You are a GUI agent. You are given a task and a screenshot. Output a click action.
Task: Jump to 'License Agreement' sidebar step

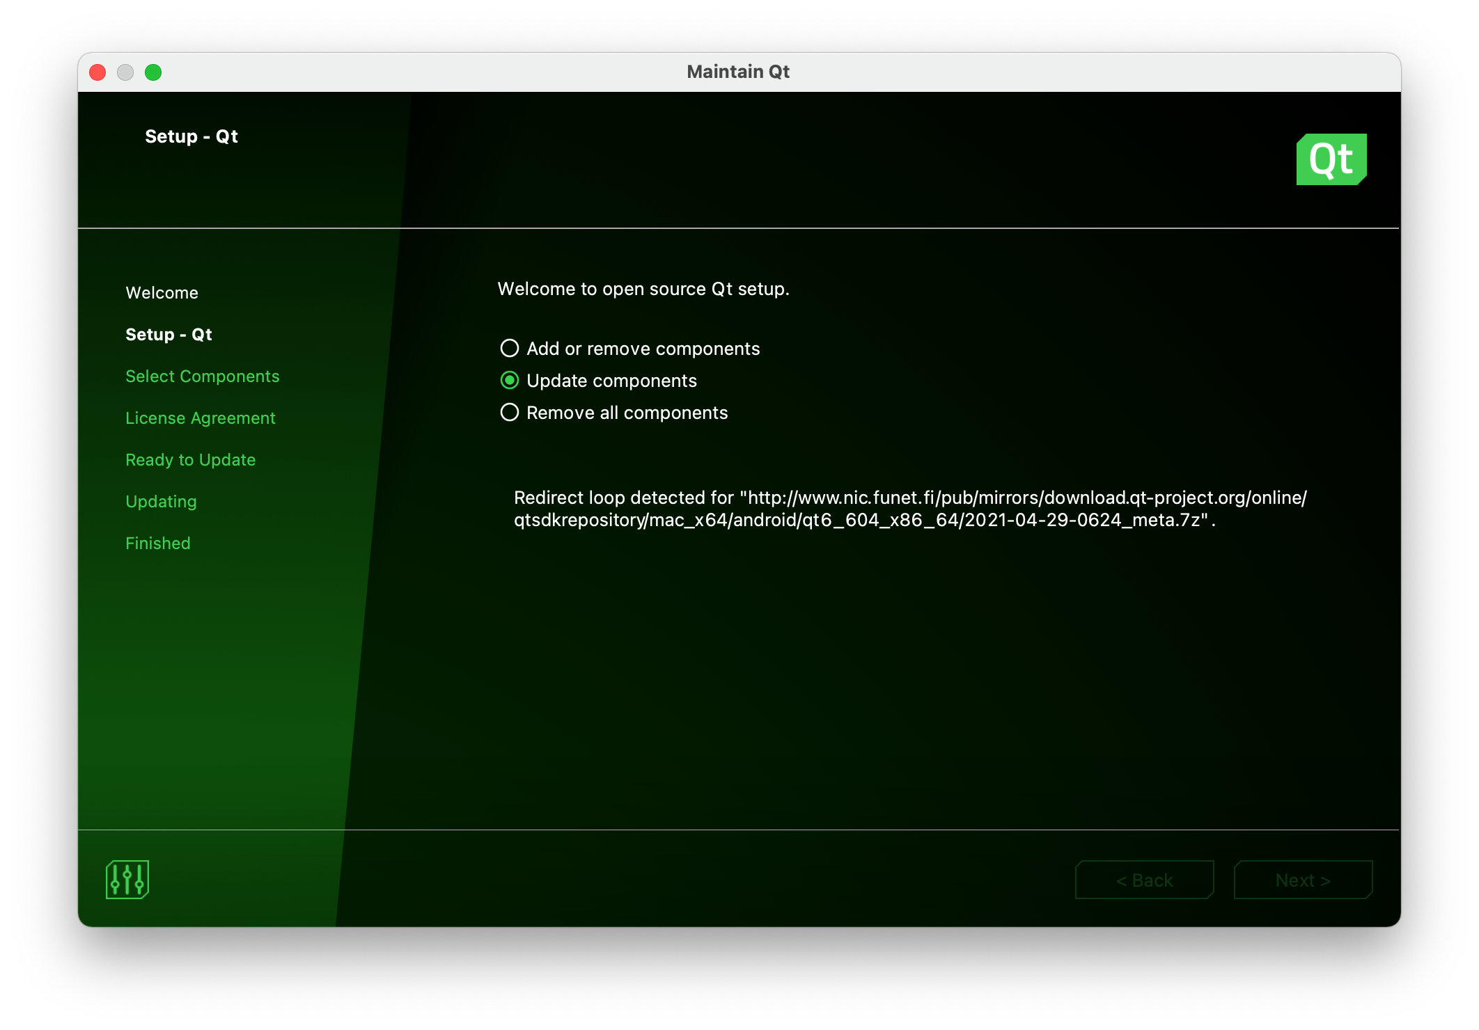pos(201,418)
